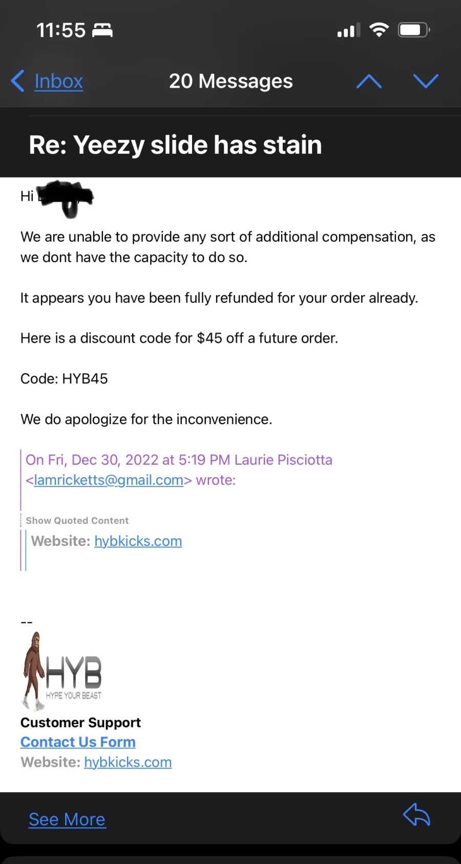461x864 pixels.
Task: Tap the cellular signal bars icon
Action: coord(349,31)
